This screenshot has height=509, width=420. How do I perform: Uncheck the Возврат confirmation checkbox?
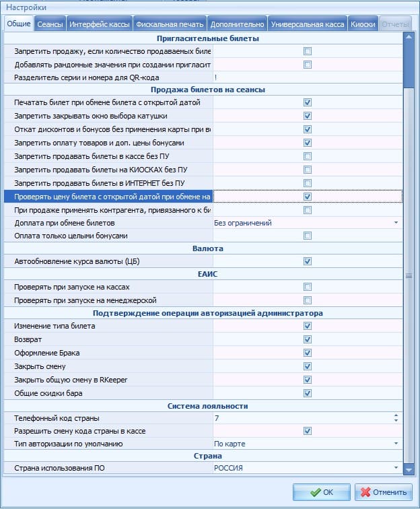pyautogui.click(x=308, y=339)
